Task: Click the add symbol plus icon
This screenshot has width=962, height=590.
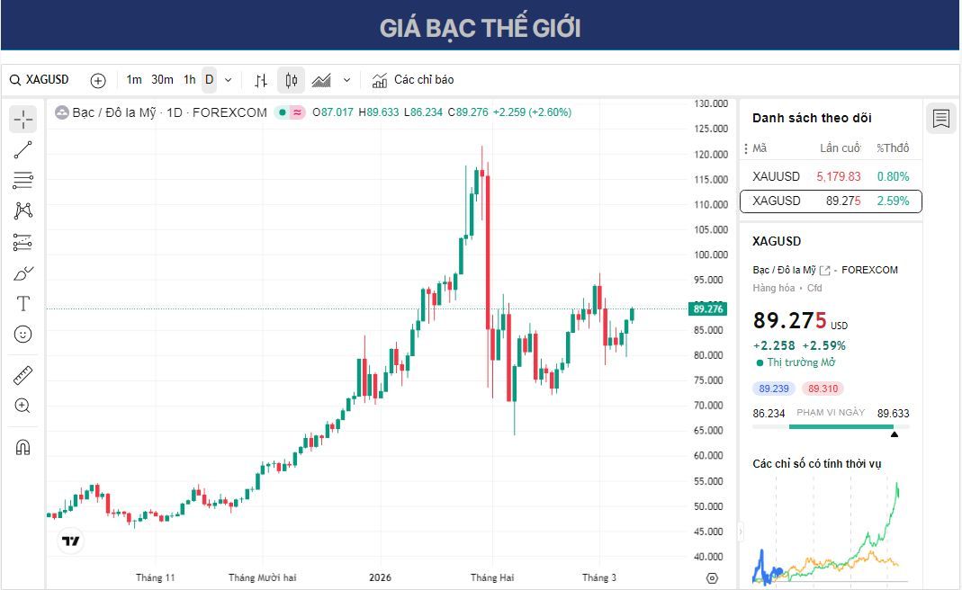Action: coord(97,80)
